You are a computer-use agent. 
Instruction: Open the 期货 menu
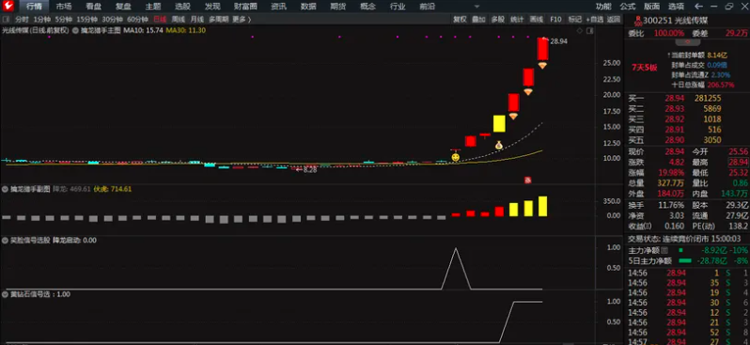[338, 7]
